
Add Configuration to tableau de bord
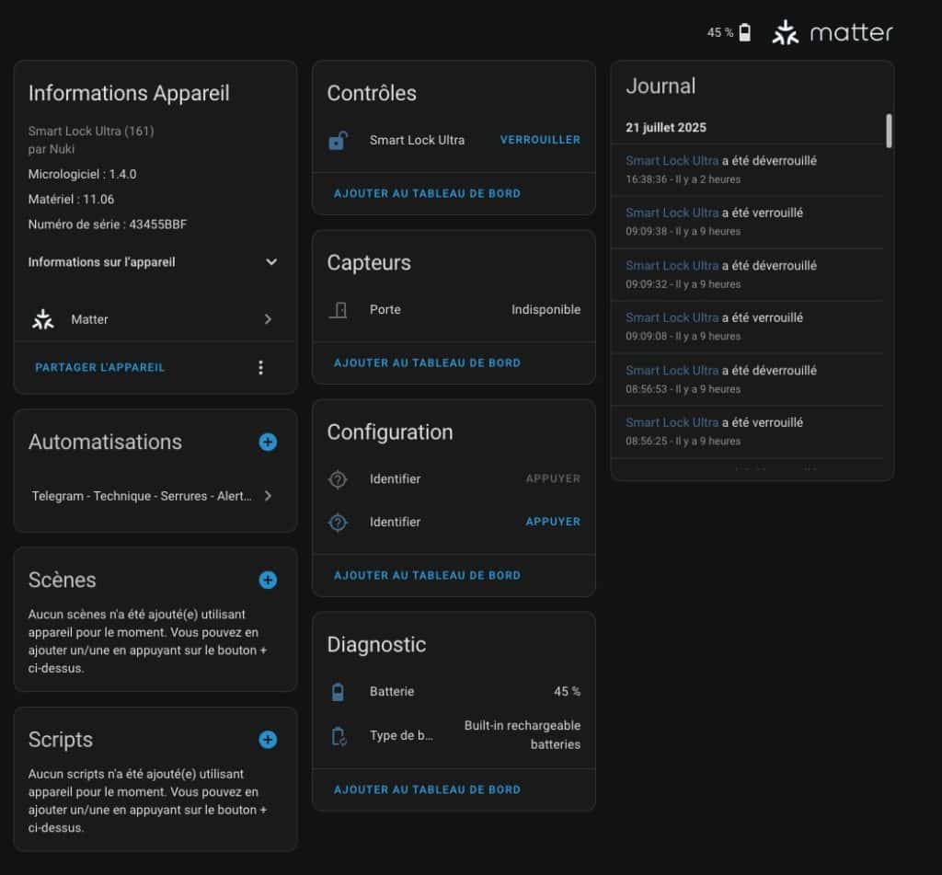click(x=427, y=576)
